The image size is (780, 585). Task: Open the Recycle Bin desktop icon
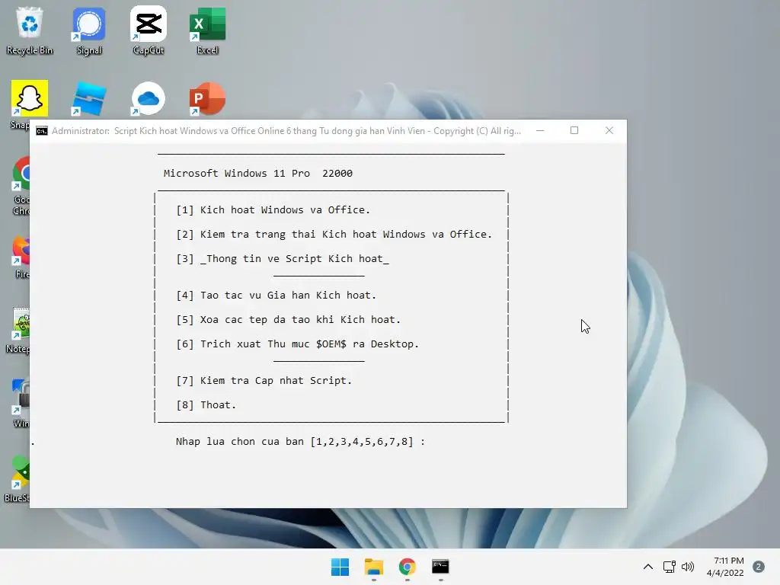coord(30,30)
